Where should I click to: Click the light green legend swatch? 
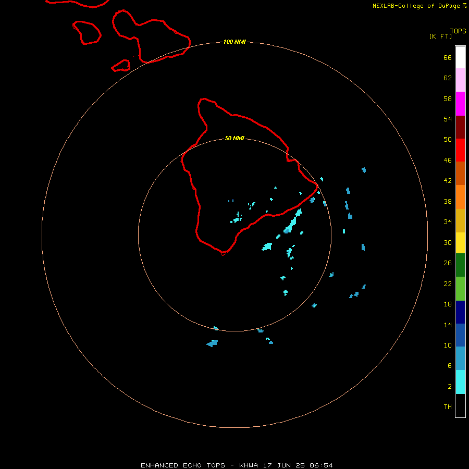pos(460,289)
